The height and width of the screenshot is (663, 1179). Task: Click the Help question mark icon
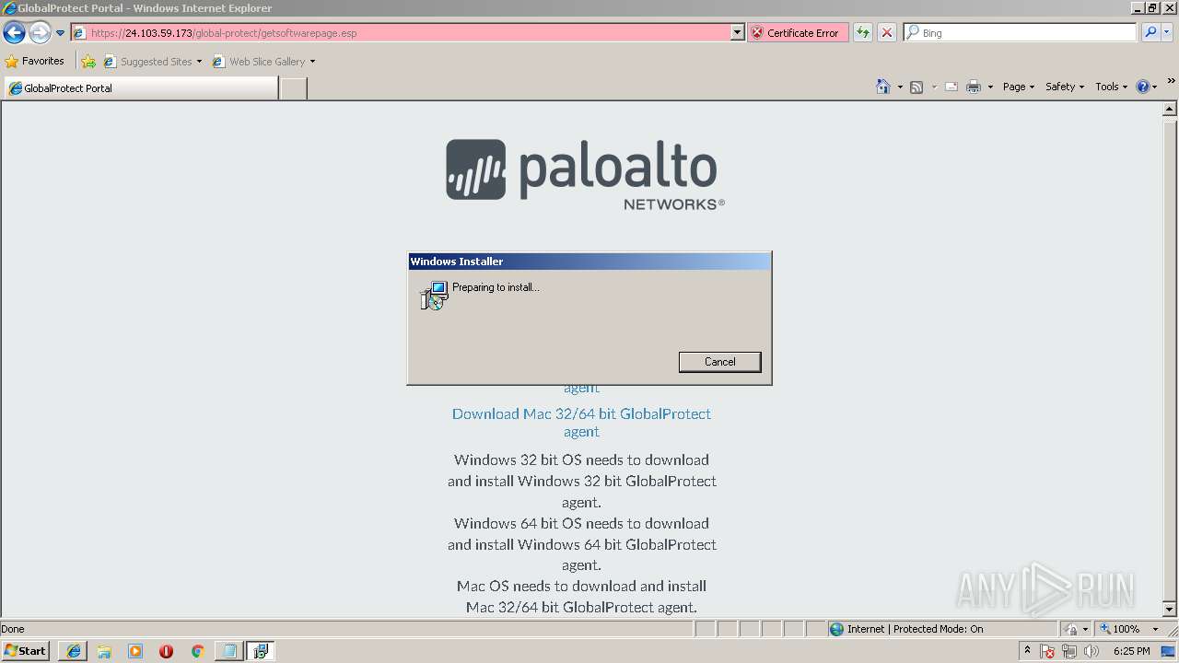pos(1143,87)
